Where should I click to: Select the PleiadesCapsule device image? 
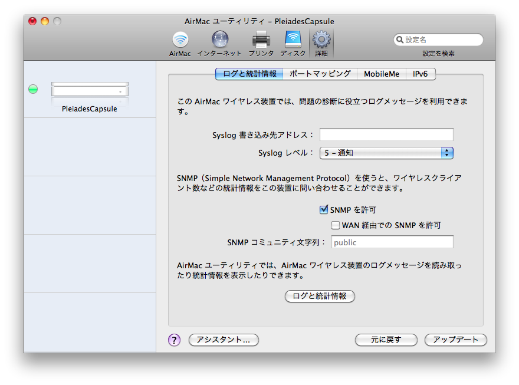pyautogui.click(x=90, y=89)
